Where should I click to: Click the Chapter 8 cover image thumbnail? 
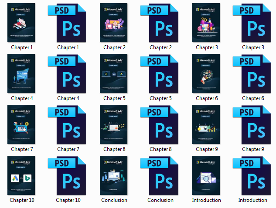(x=113, y=124)
